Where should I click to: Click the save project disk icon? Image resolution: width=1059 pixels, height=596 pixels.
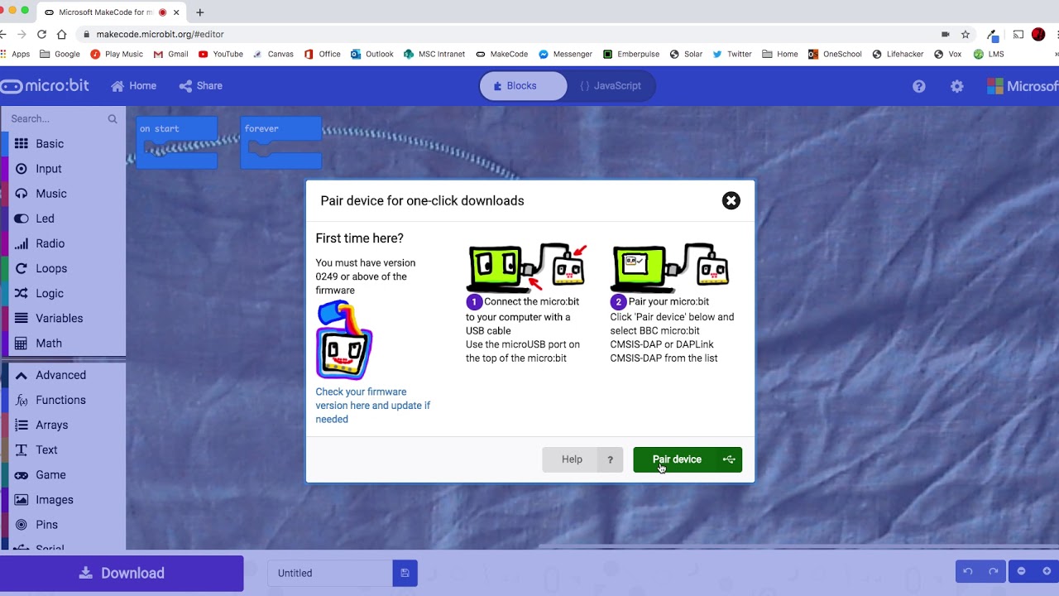tap(405, 573)
